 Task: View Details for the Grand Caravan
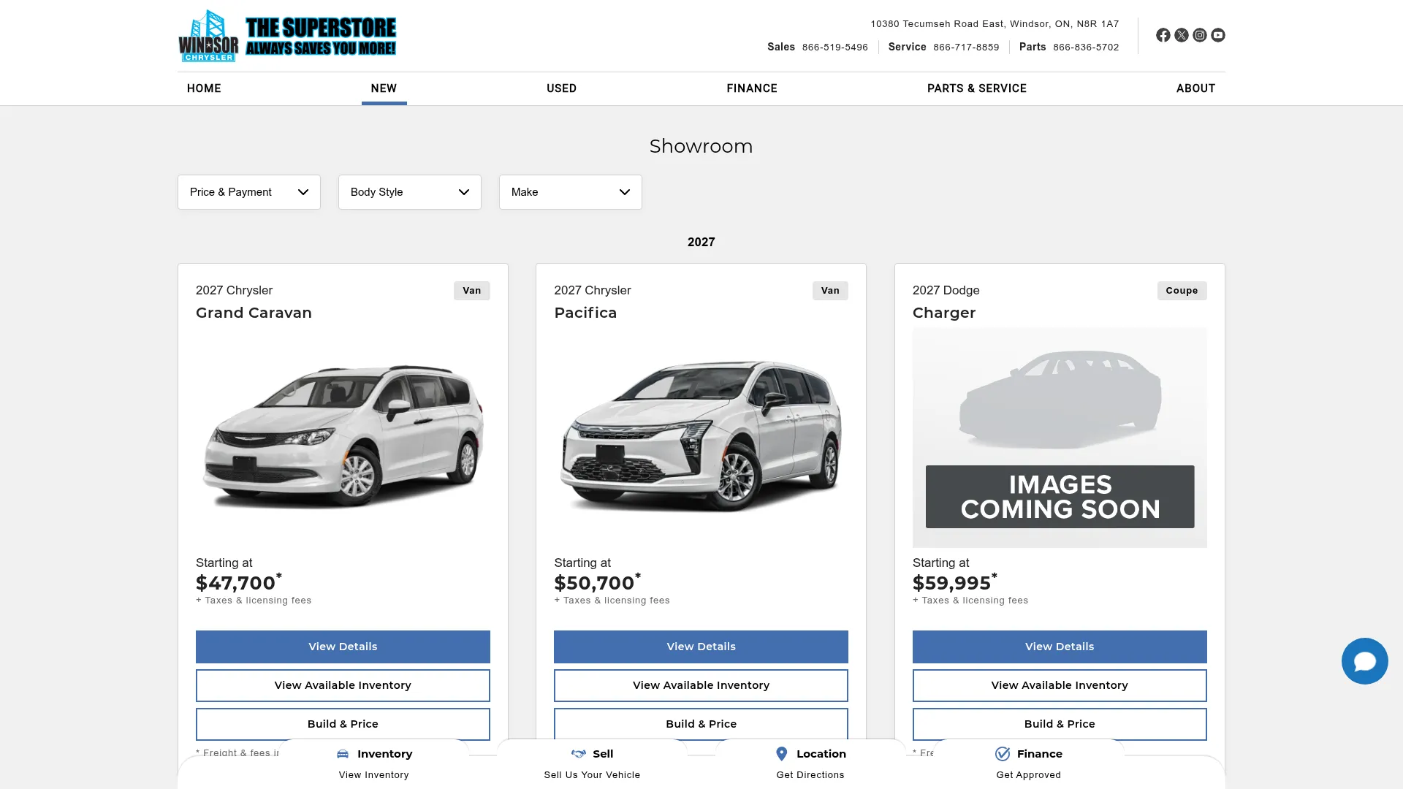[343, 647]
